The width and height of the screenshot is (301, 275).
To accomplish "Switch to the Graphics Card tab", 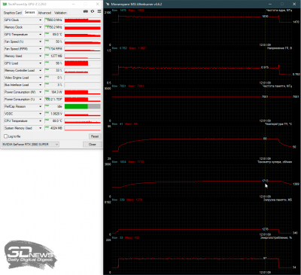I will [13, 13].
